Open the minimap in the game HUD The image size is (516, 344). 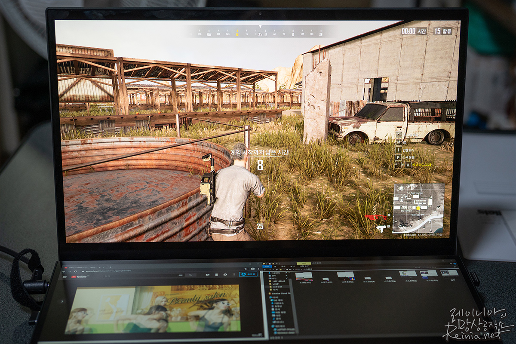[x=419, y=208]
